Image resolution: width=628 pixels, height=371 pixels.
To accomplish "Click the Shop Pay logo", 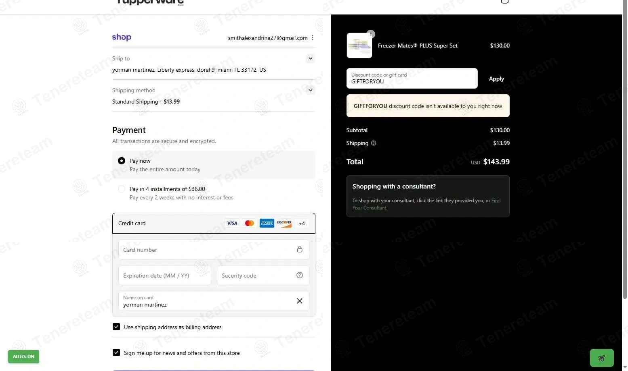I will click(x=122, y=37).
